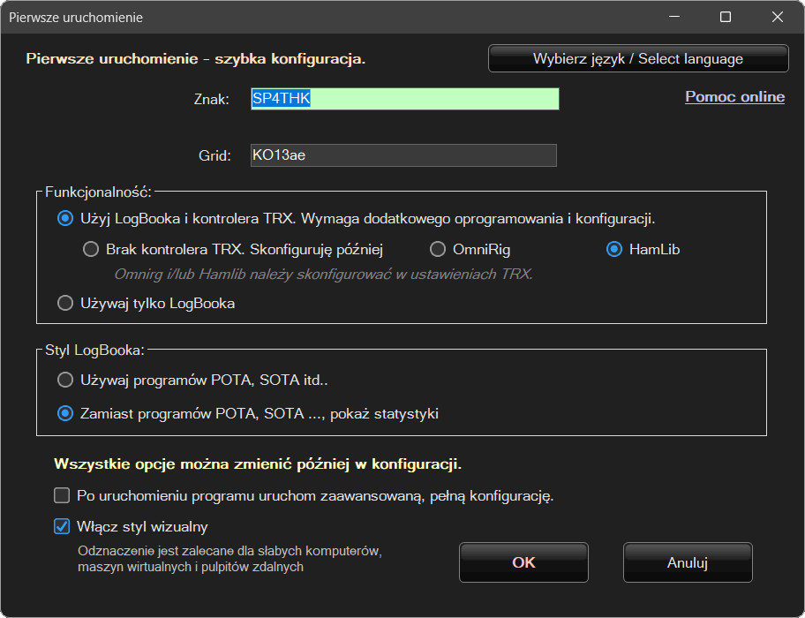Viewport: 805px width, 618px height.
Task: Open the Pomoc online link
Action: tap(734, 97)
